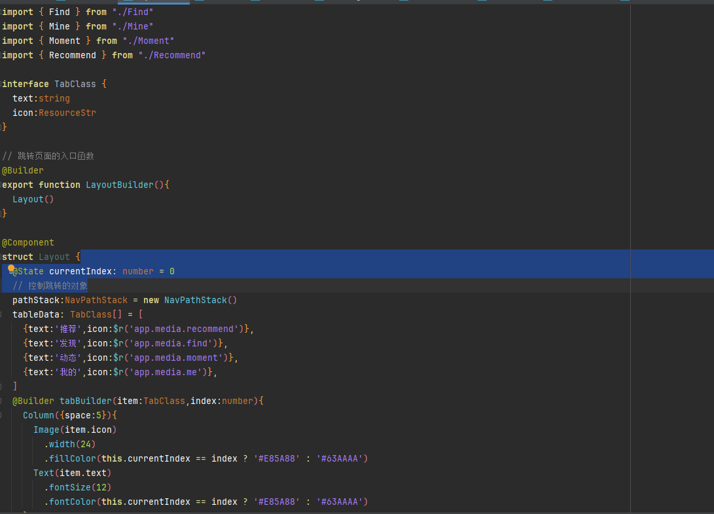Click the tabBuilder method name
Screen dimensions: 714x514
86,401
